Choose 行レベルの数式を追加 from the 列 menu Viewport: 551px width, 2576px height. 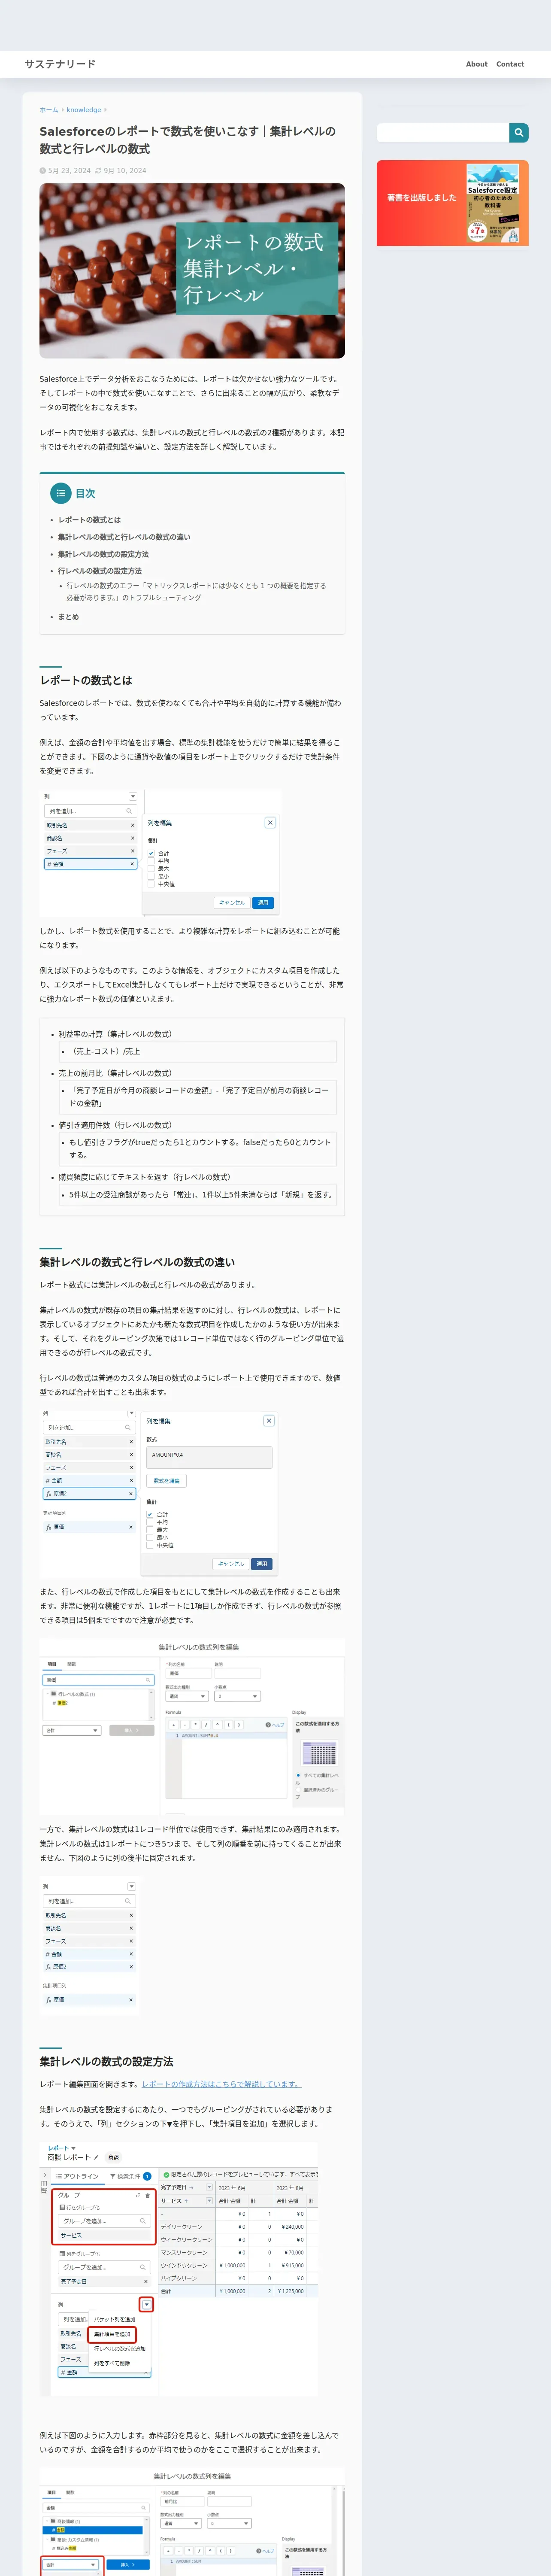(x=120, y=2349)
